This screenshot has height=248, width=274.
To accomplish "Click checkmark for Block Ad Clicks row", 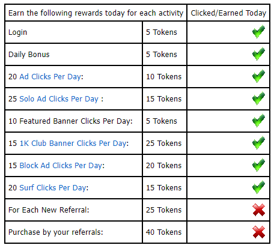I will [258, 165].
